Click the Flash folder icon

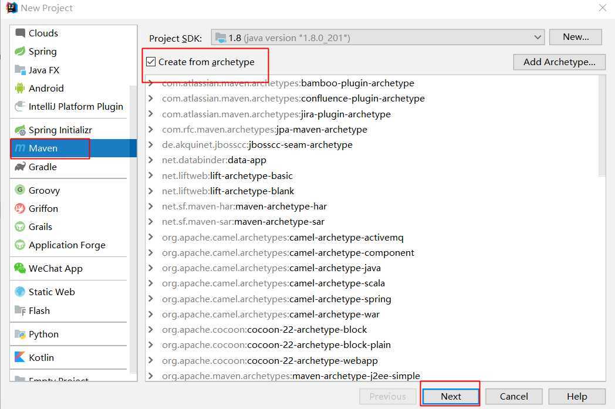tap(20, 310)
